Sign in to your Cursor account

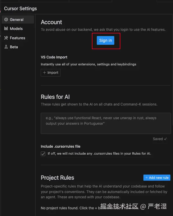coord(106,40)
